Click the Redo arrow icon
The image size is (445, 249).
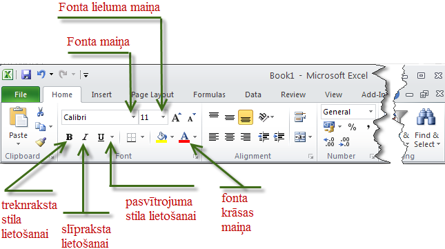pyautogui.click(x=63, y=74)
